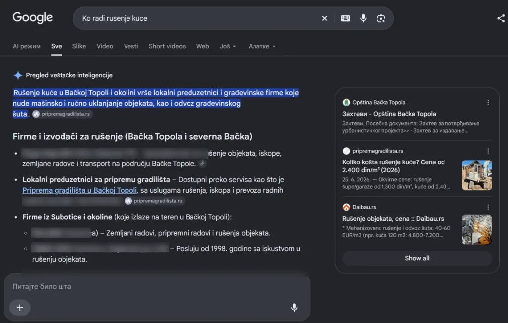Open the Vesti tab

(131, 46)
